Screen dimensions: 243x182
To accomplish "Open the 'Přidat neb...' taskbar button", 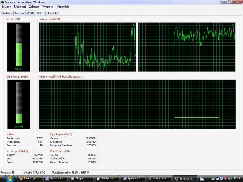I will coord(107,178).
